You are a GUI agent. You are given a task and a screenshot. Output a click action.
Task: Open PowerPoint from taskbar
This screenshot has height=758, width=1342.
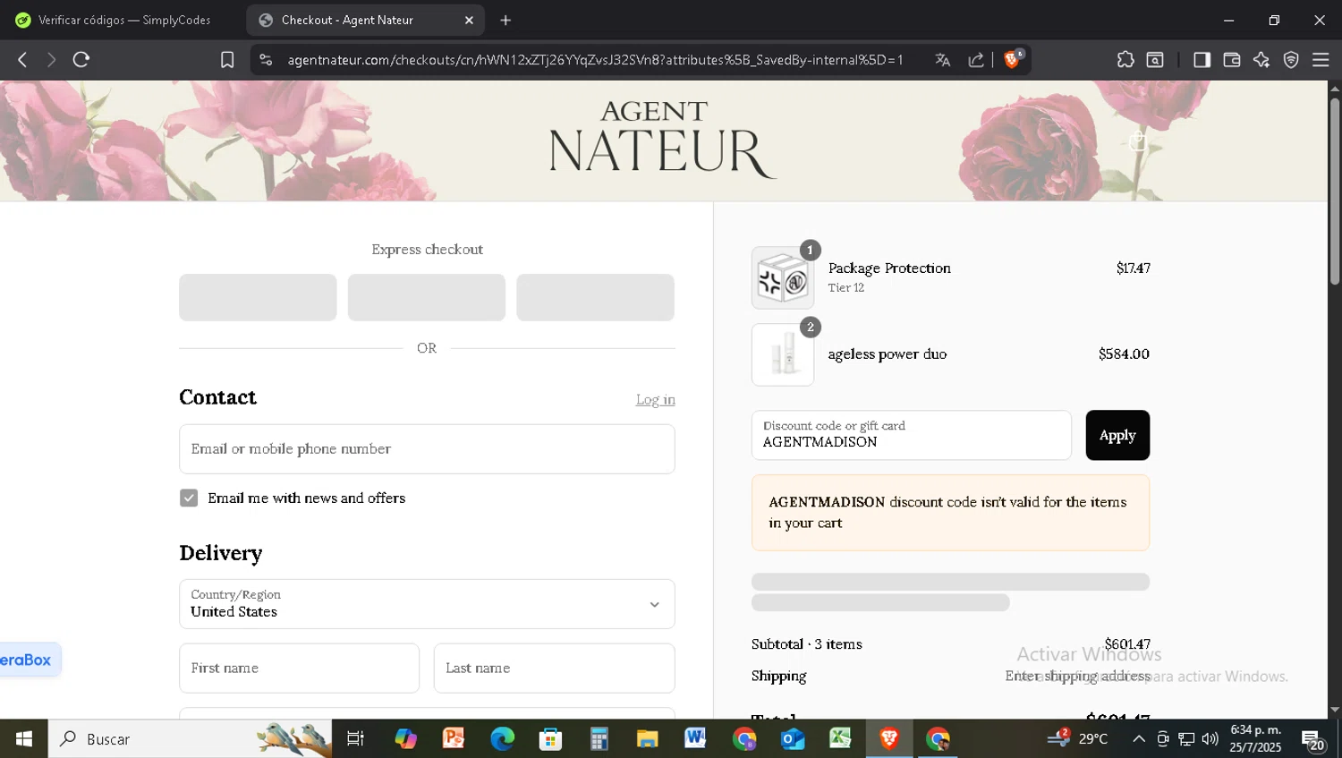(454, 738)
